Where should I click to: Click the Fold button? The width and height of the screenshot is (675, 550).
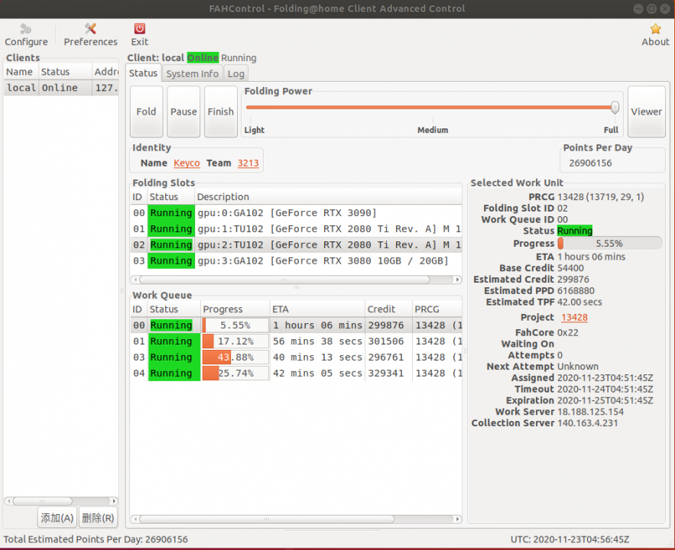coord(146,112)
